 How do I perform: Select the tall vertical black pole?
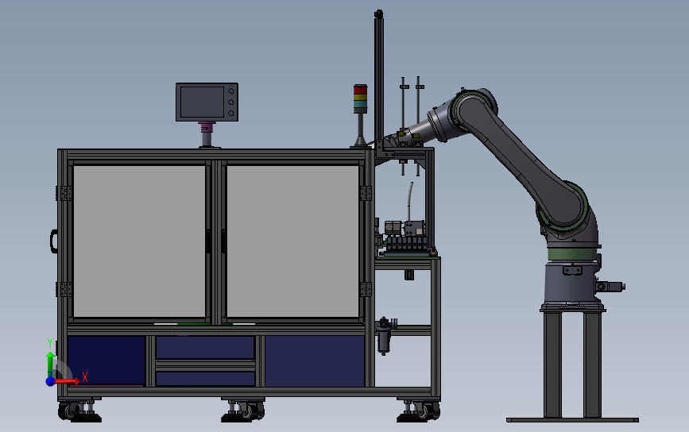(379, 79)
